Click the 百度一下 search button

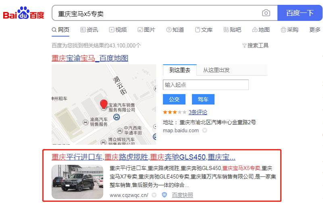[x=300, y=13]
